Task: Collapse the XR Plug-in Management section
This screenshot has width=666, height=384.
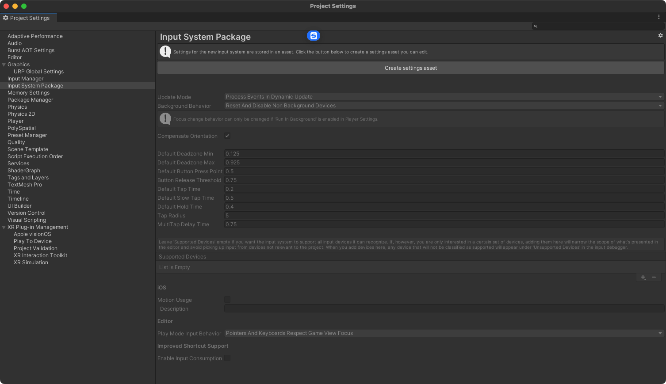Action: (x=4, y=227)
